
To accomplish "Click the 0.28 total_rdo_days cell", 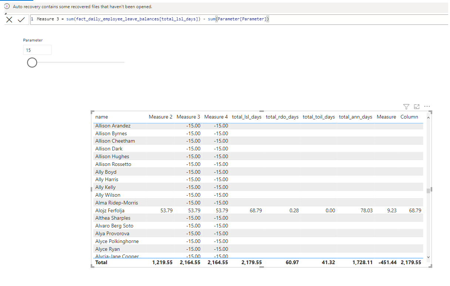I will 293,210.
